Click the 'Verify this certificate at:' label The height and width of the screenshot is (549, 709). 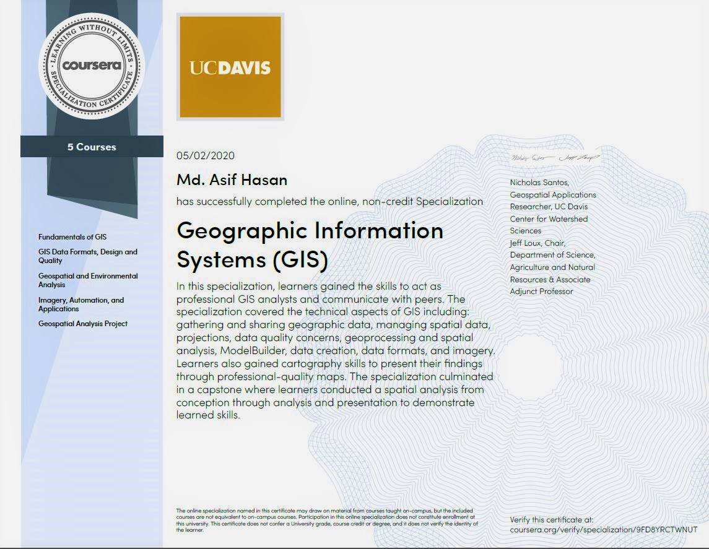tap(551, 520)
